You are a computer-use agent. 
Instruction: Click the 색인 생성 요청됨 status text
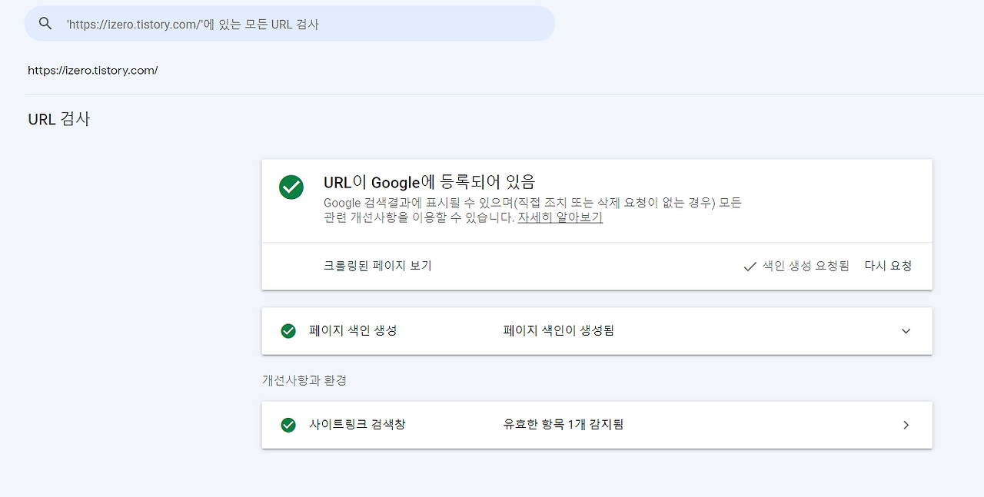coord(806,266)
